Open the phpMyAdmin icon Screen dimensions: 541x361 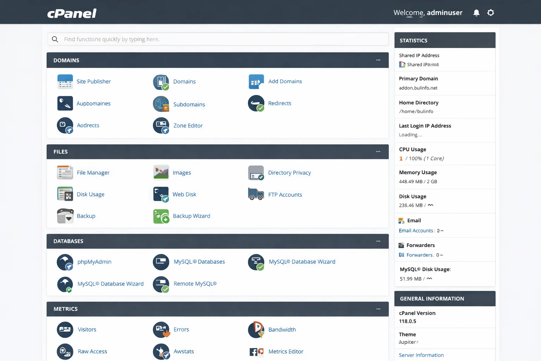(65, 262)
